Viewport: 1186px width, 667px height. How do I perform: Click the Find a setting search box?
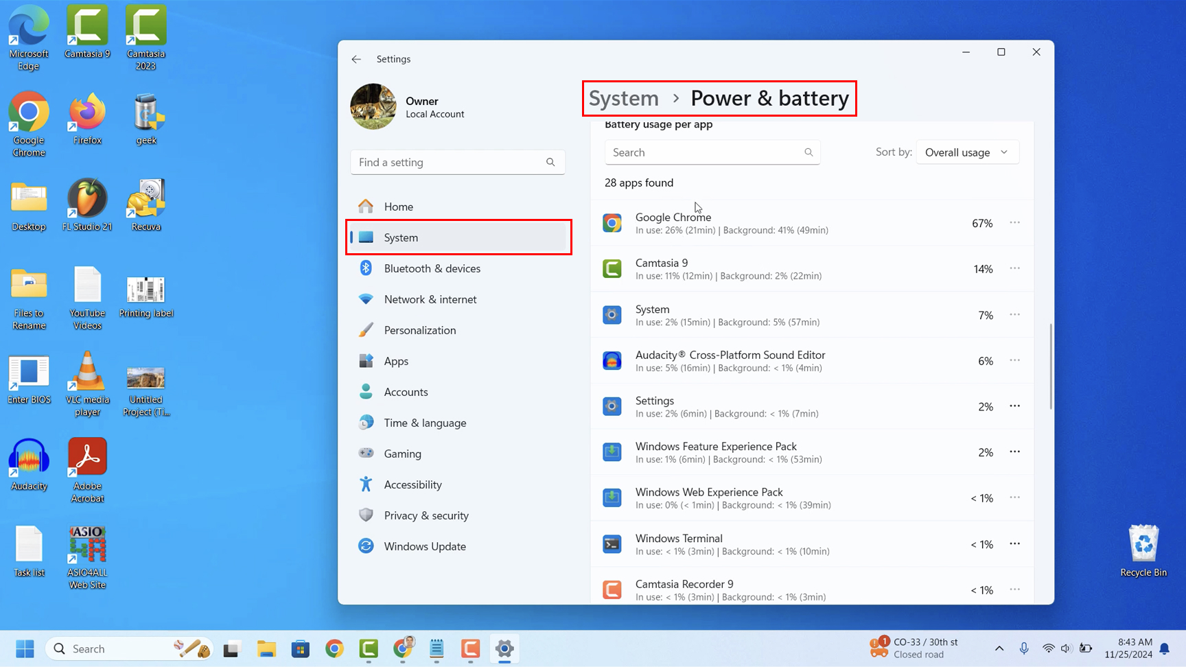tap(450, 163)
